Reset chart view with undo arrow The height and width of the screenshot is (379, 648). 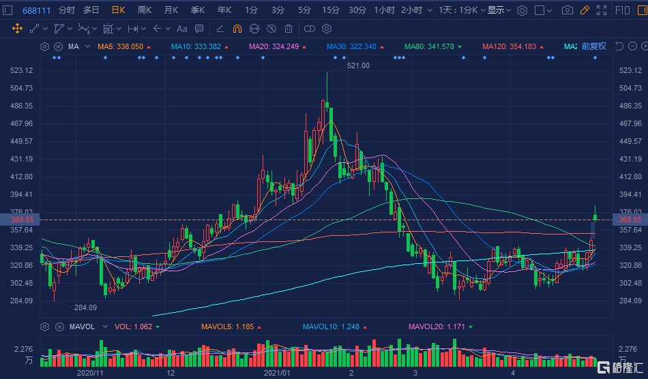coord(619,46)
